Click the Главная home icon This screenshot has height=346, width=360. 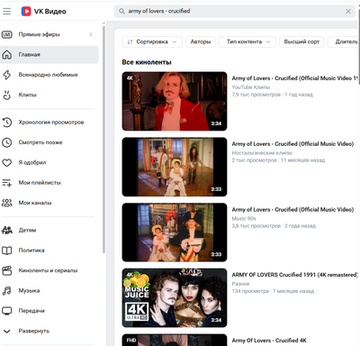(6, 55)
